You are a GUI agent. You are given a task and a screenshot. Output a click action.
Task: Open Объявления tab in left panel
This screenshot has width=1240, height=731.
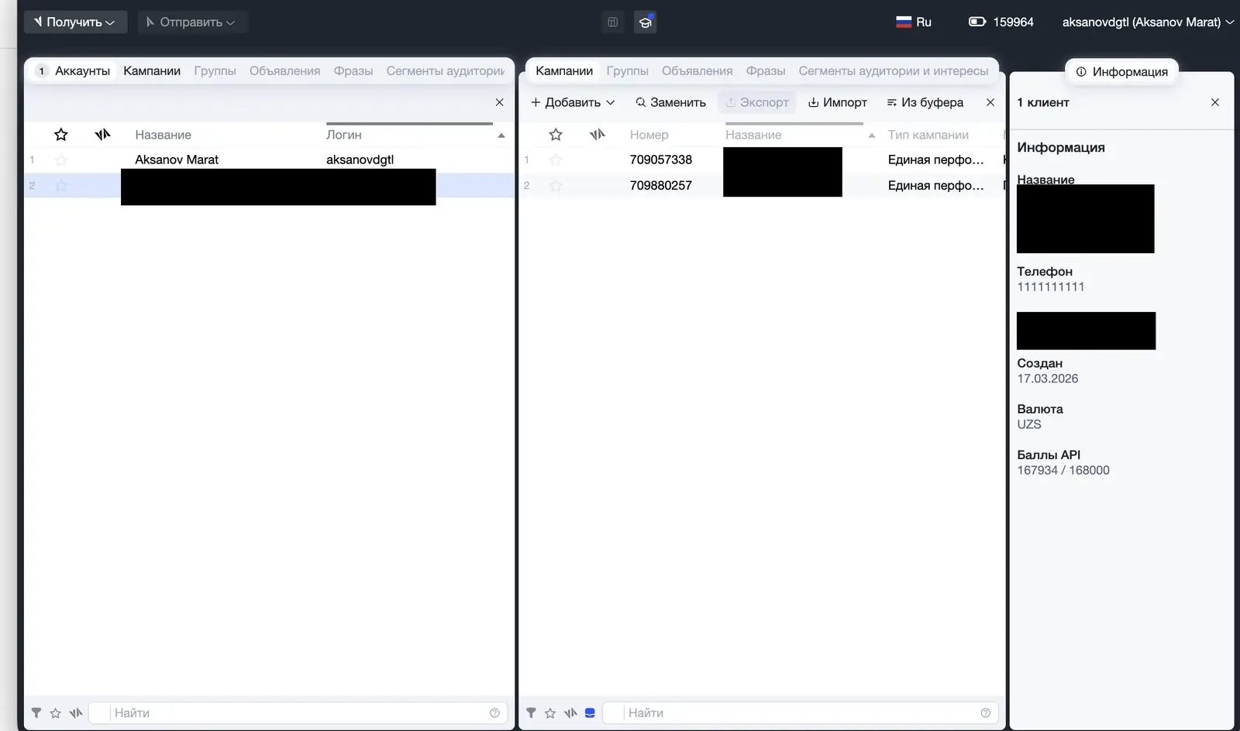tap(284, 70)
